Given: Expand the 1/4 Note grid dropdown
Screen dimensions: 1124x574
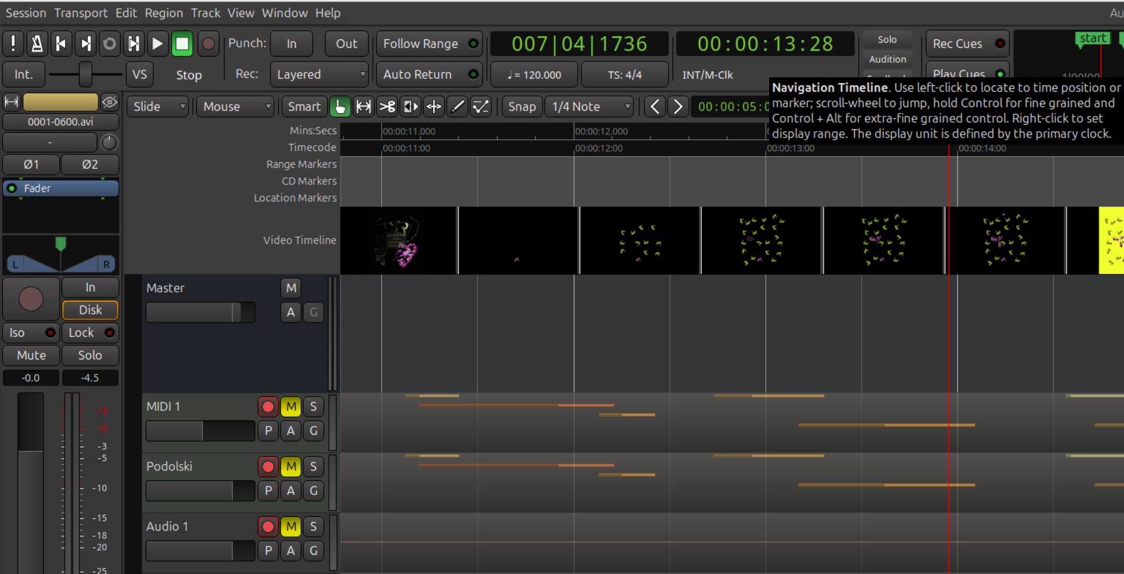Looking at the screenshot, I should tap(590, 106).
